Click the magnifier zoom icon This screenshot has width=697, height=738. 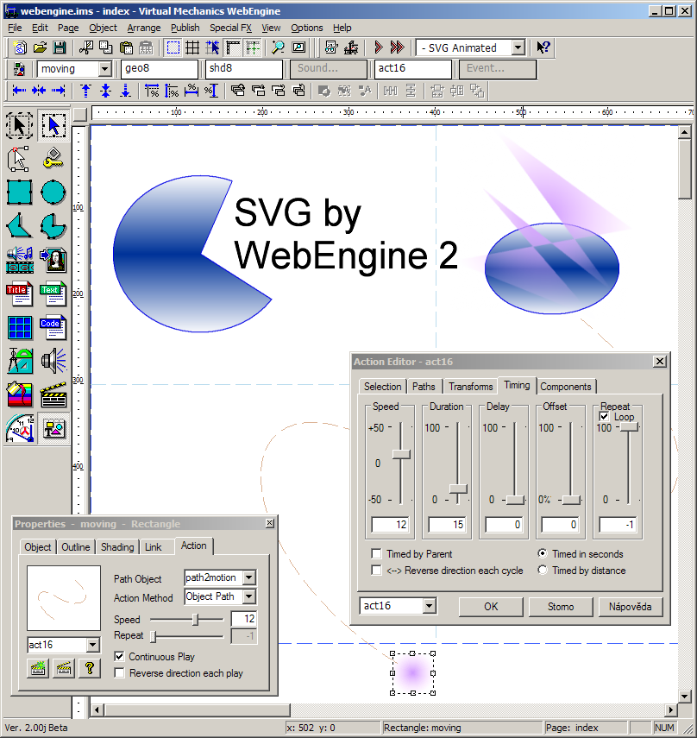(x=278, y=47)
